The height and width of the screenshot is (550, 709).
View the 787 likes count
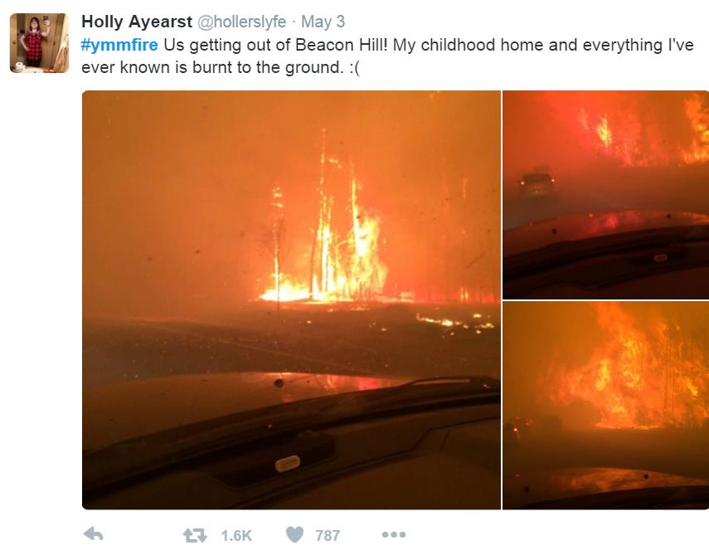[x=328, y=536]
